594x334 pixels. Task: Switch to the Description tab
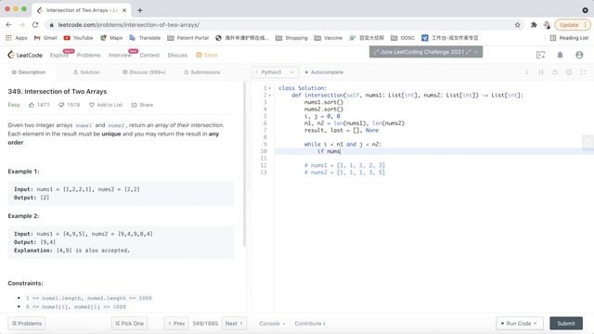[29, 72]
